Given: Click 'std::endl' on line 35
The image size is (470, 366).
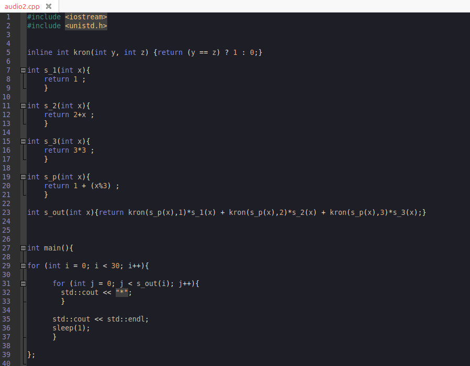Looking at the screenshot, I should tap(126, 319).
